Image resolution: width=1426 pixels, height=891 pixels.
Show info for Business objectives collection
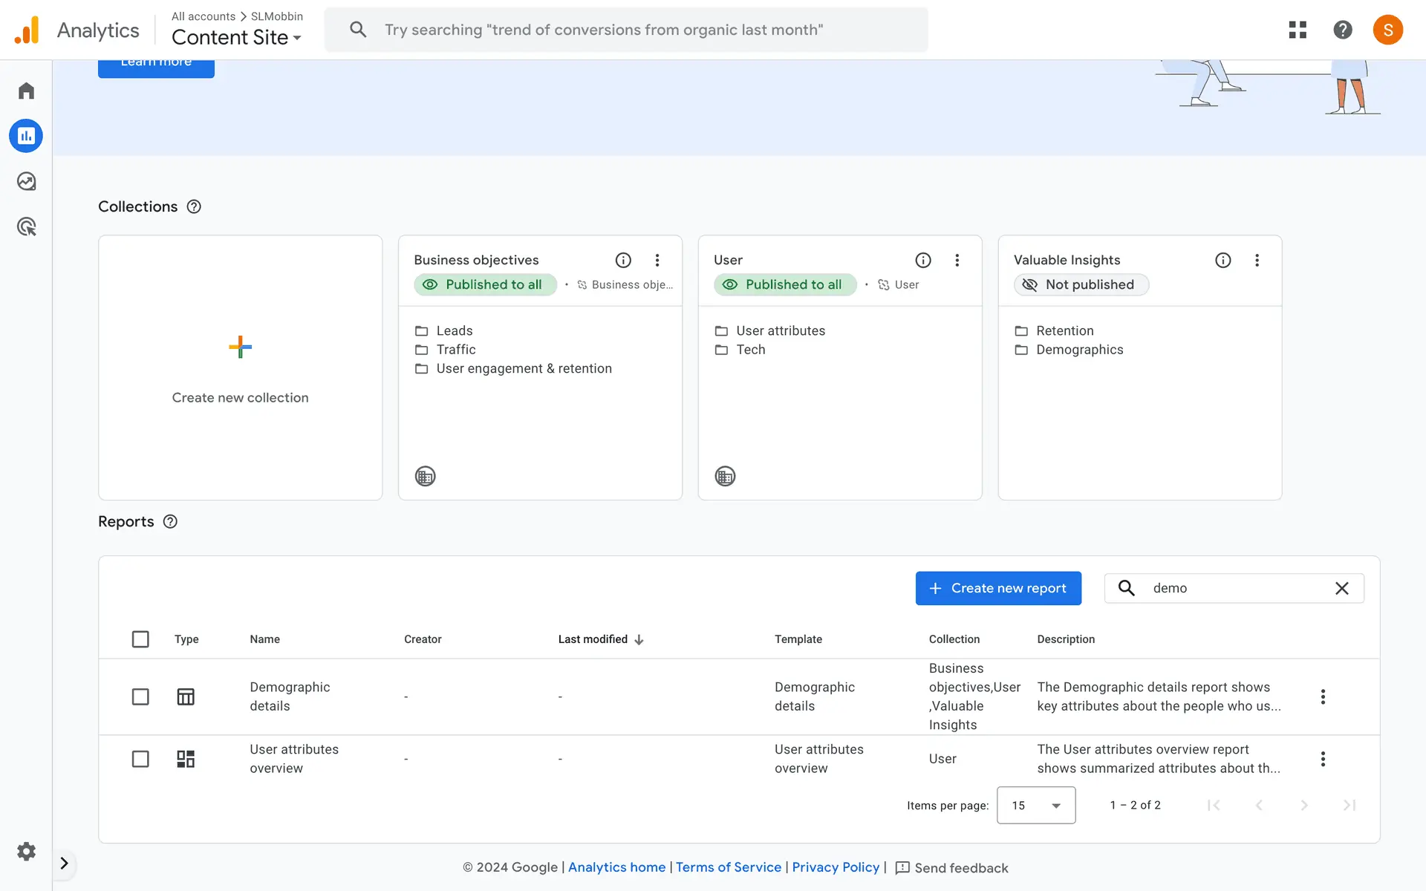623,260
